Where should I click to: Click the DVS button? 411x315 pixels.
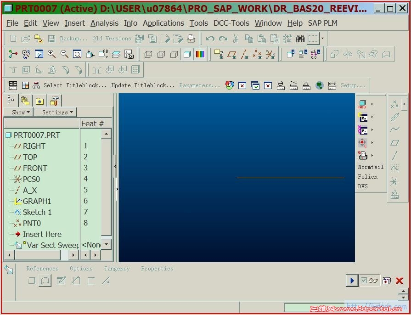click(363, 186)
